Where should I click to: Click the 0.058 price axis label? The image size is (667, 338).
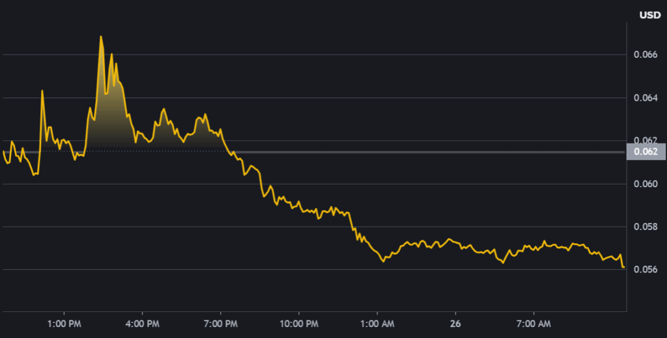646,227
